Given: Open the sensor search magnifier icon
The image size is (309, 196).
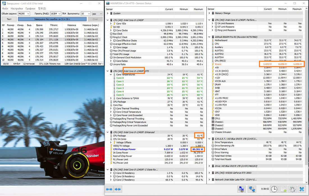Looking at the screenshot, I should pyautogui.click(x=241, y=189).
